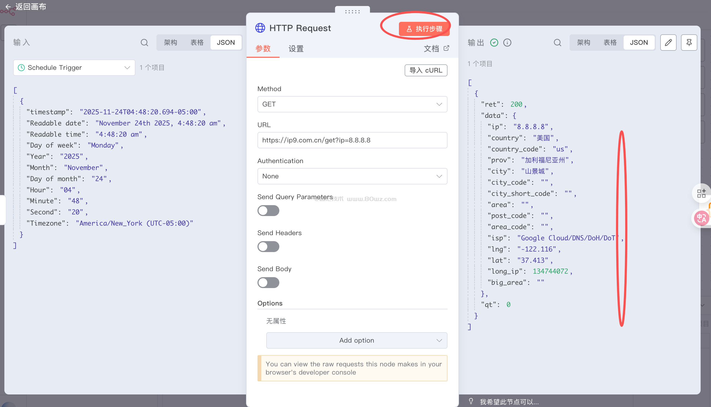Open the Method GET dropdown

tap(352, 104)
